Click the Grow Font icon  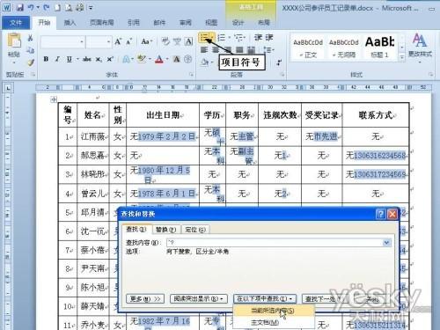(x=118, y=41)
